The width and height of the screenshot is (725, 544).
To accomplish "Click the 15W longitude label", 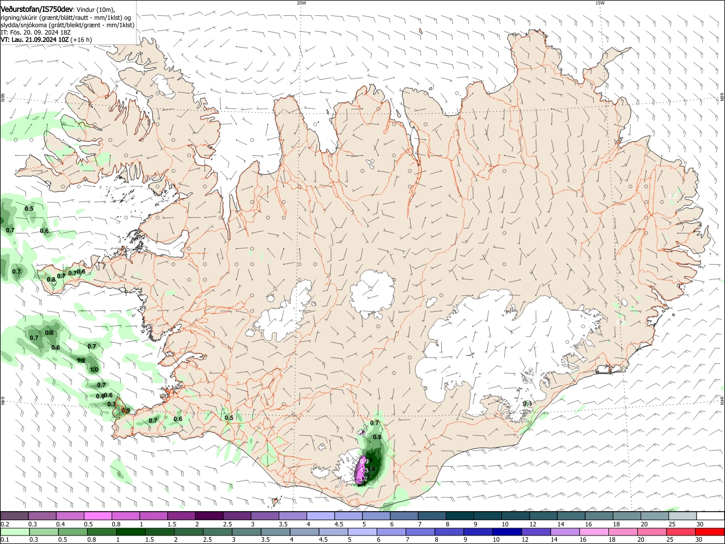I will 600,3.
